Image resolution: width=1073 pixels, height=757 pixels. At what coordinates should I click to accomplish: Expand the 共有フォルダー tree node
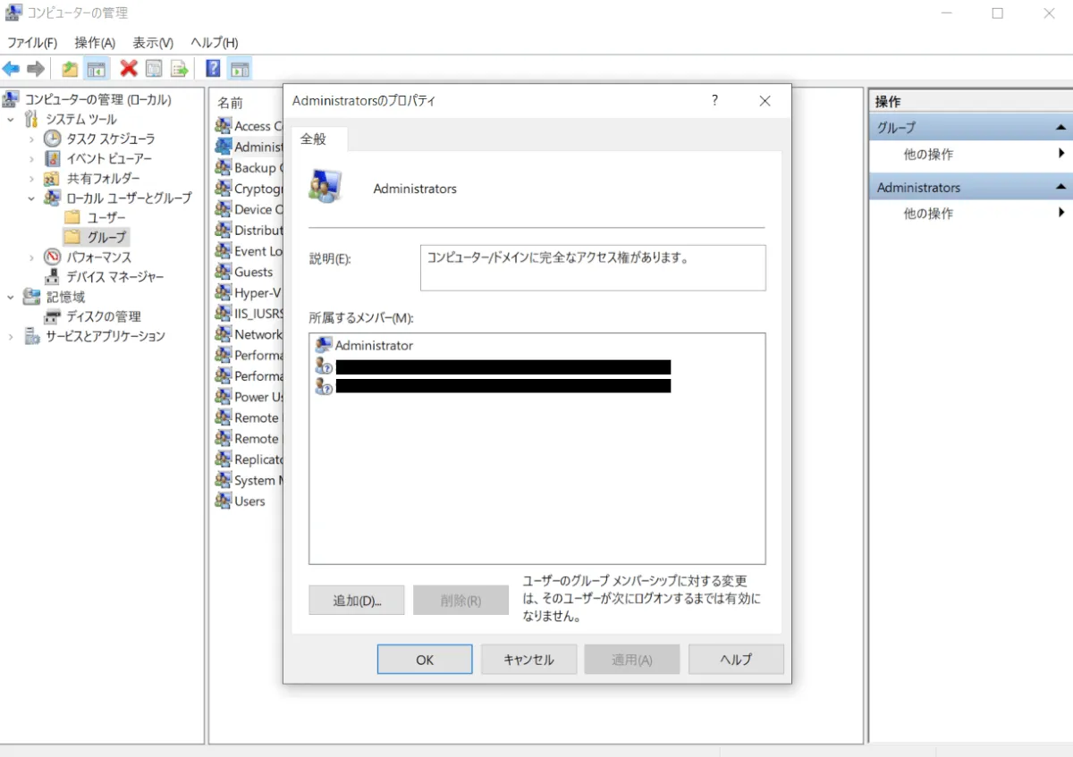click(x=31, y=178)
